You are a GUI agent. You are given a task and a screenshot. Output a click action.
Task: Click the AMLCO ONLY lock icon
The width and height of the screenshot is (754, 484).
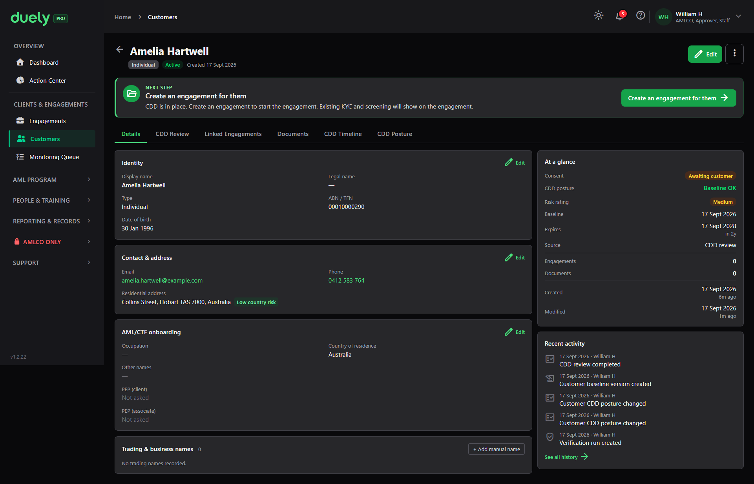pos(17,241)
